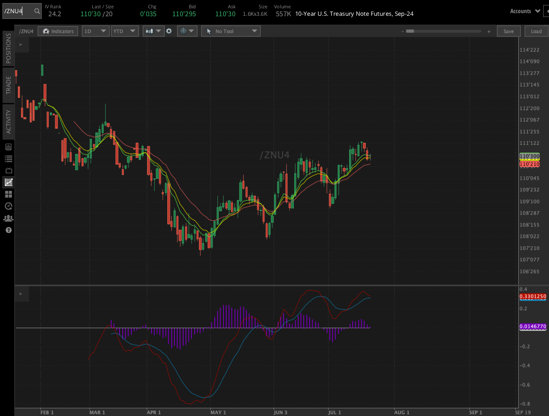
Task: Open the follow traders icon
Action: 8,218
